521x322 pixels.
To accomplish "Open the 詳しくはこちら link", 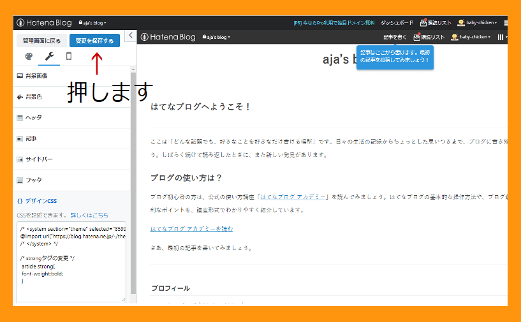I will 89,215.
